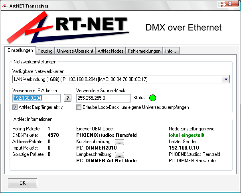Open the IP address help question-mark button

point(67,98)
